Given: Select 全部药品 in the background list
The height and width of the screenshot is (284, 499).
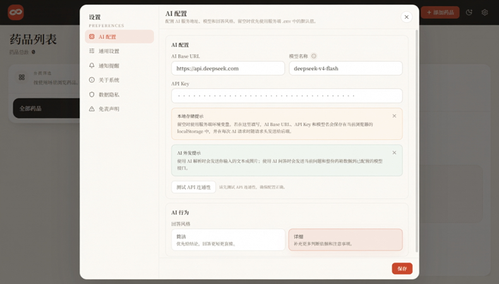Looking at the screenshot, I should click(x=46, y=108).
